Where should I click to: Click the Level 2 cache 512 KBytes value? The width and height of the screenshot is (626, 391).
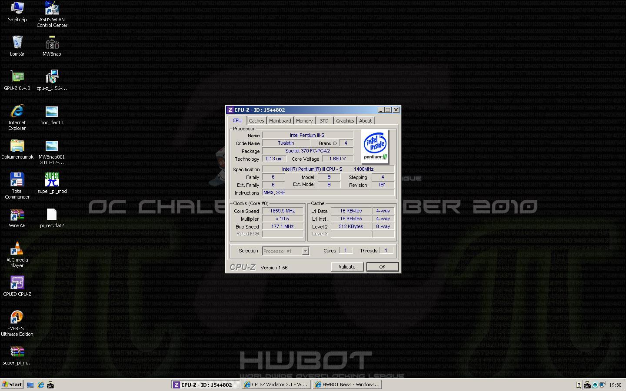[351, 226]
